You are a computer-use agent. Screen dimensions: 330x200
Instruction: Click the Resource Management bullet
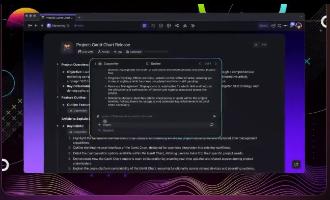(x=160, y=90)
